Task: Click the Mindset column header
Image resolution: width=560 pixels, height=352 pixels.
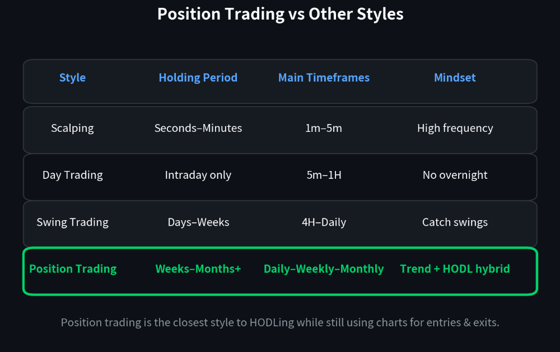Action: [455, 78]
